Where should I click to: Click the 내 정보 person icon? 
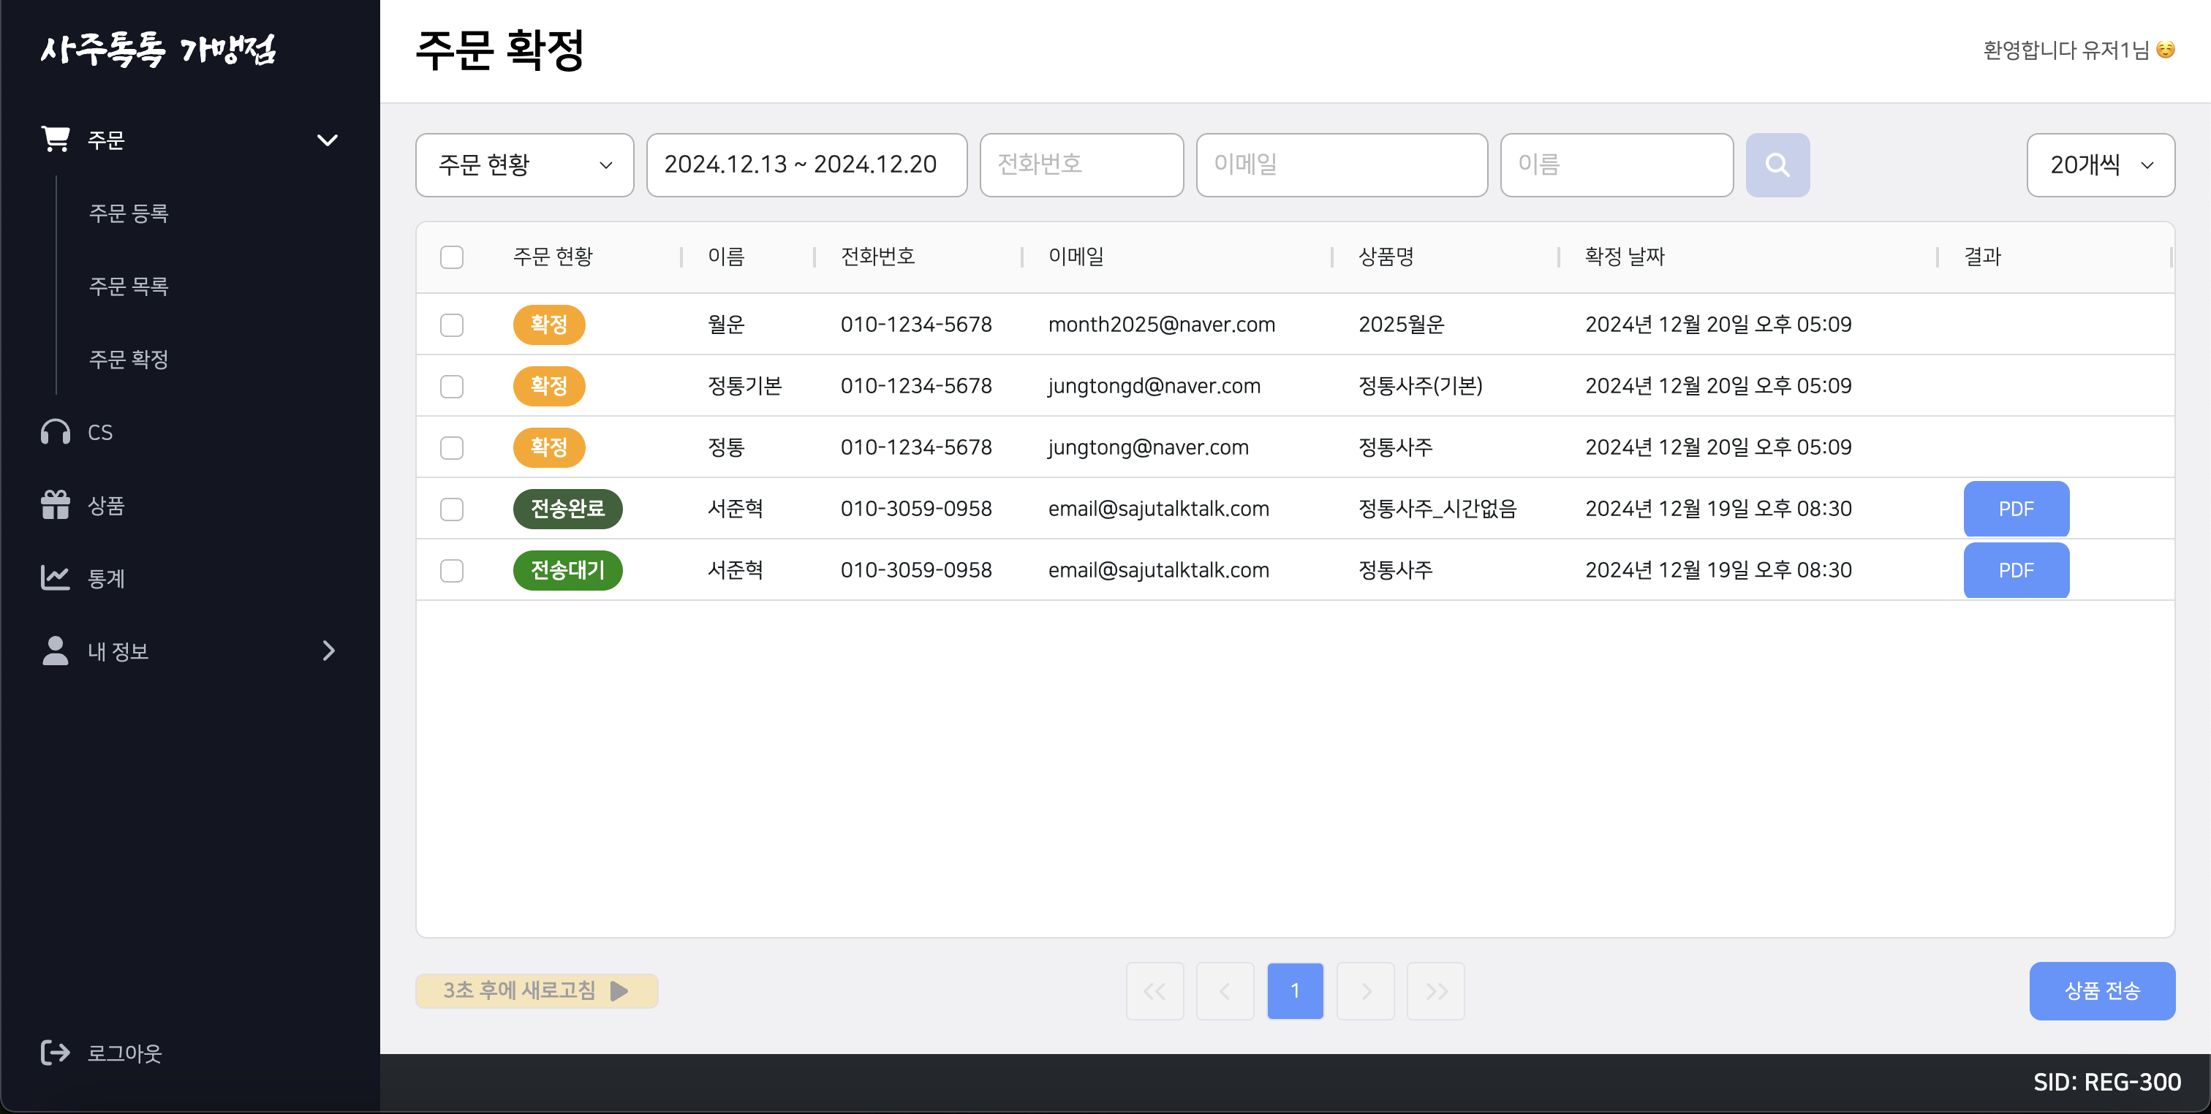click(x=54, y=651)
